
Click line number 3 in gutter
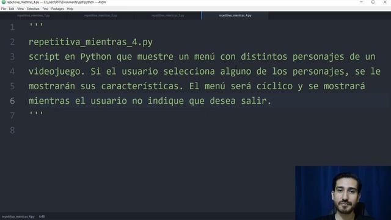coord(12,57)
